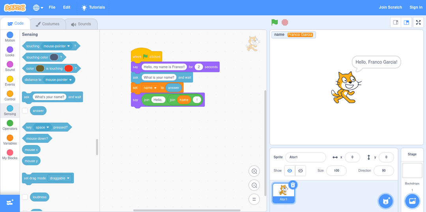Open the File menu

point(52,7)
